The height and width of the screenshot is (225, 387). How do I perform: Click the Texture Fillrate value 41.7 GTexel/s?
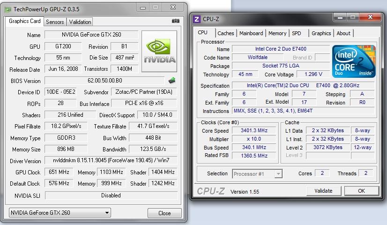[153, 126]
